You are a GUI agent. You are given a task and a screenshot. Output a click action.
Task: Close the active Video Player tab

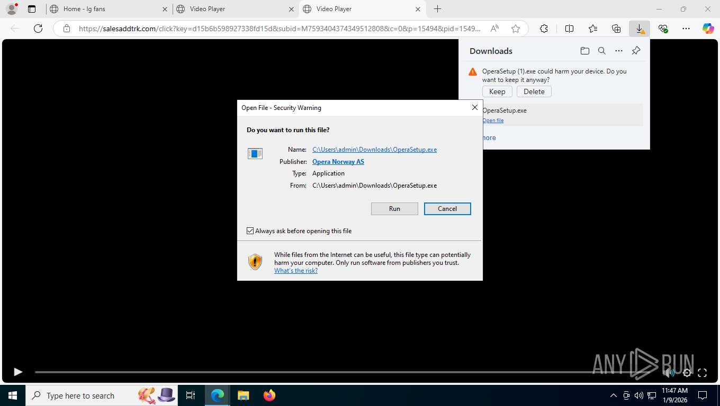point(418,9)
